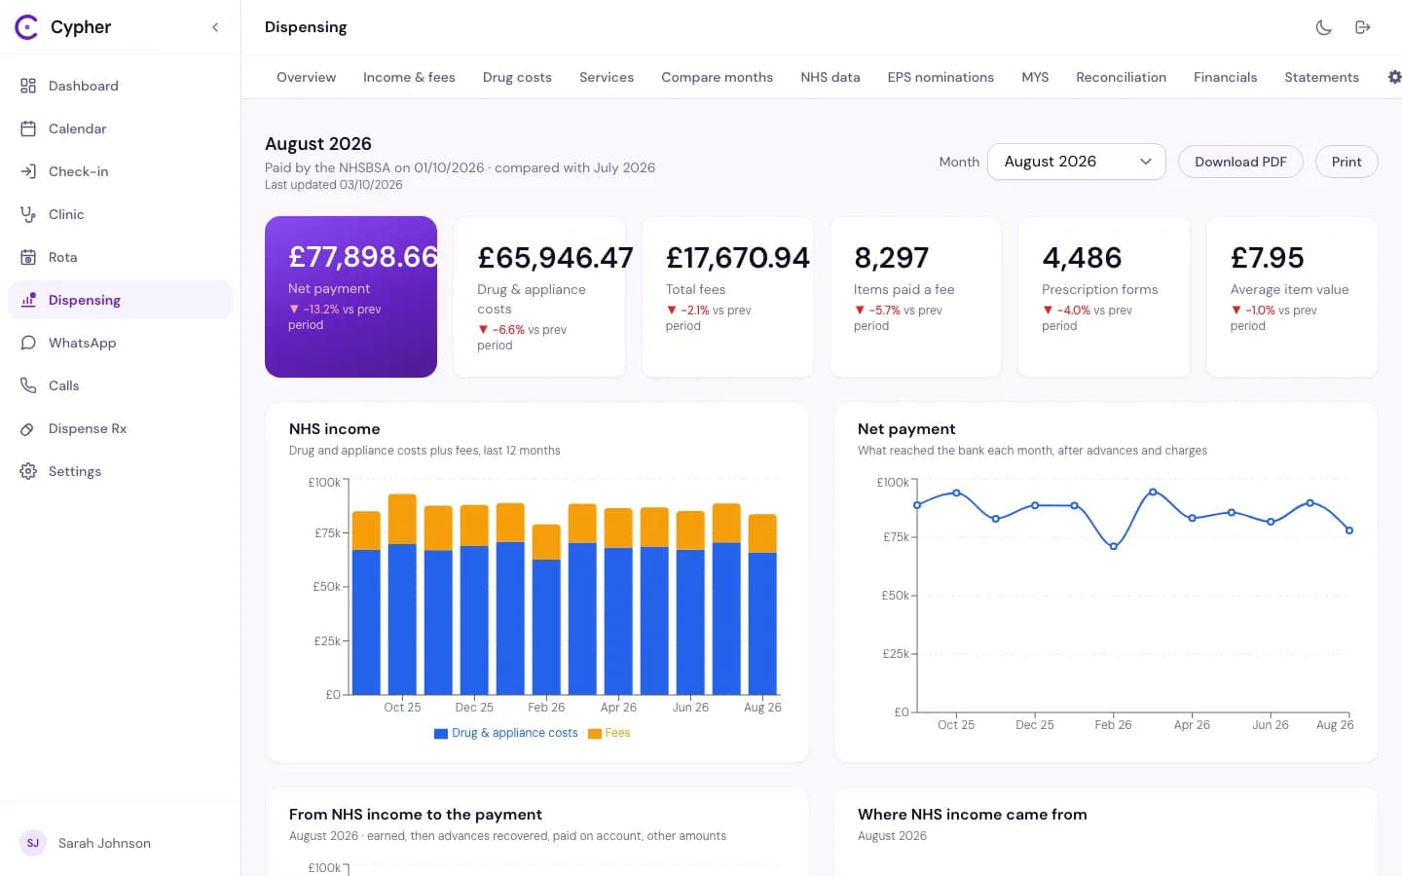Viewport: 1402px width, 876px height.
Task: Select the 8,297 Items paid a fee card
Action: pyautogui.click(x=916, y=297)
